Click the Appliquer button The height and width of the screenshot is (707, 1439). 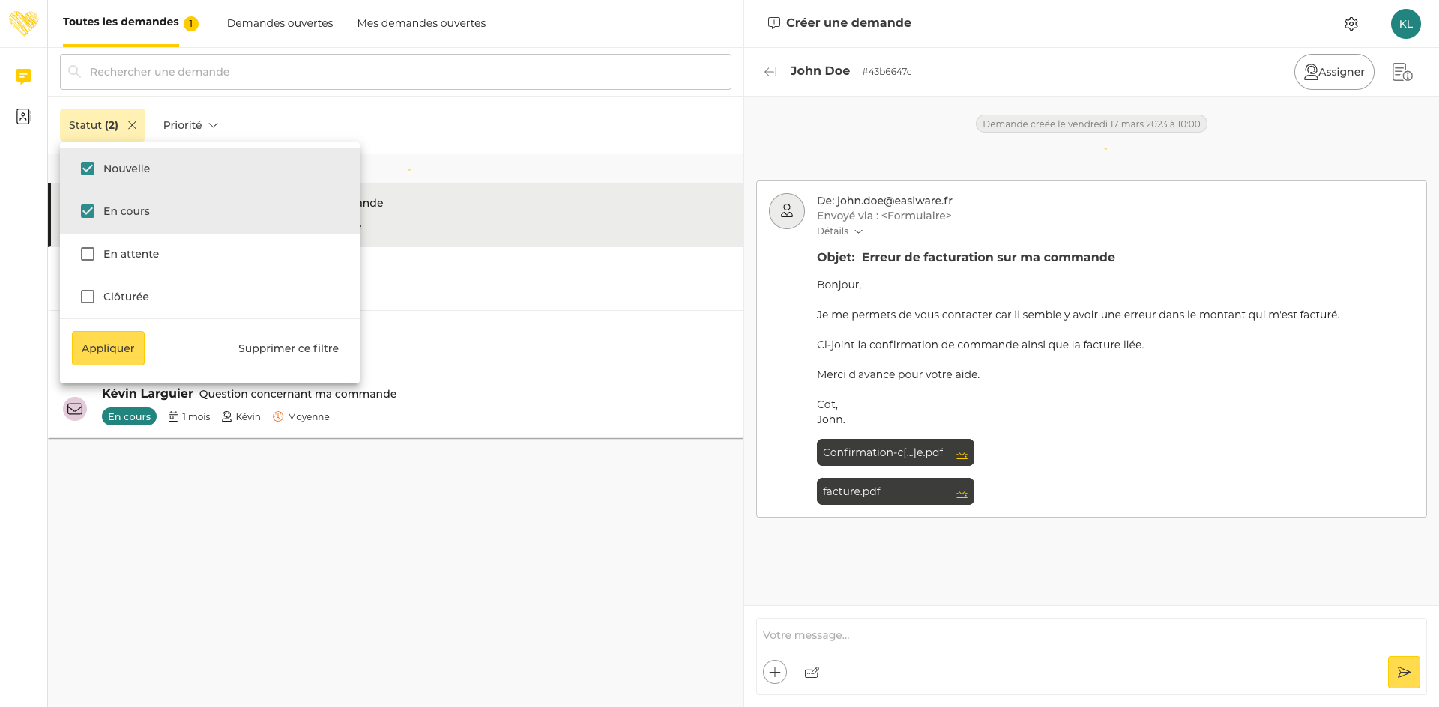[108, 348]
